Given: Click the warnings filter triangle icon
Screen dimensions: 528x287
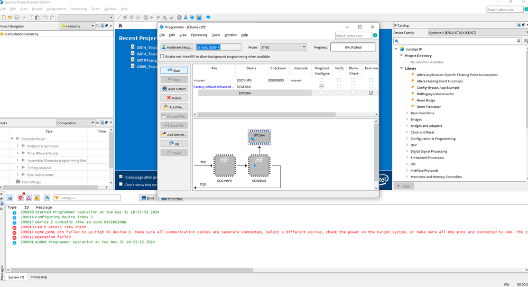Looking at the screenshot, I should point(37,198).
